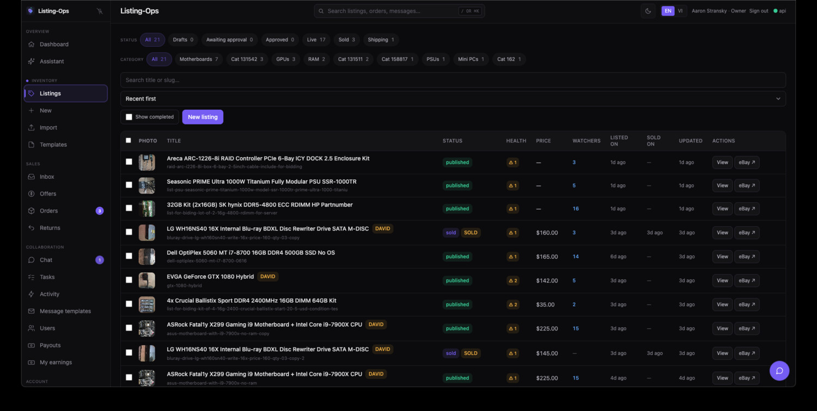Switch language to VI
Screen dimensions: 817x411
tap(680, 11)
